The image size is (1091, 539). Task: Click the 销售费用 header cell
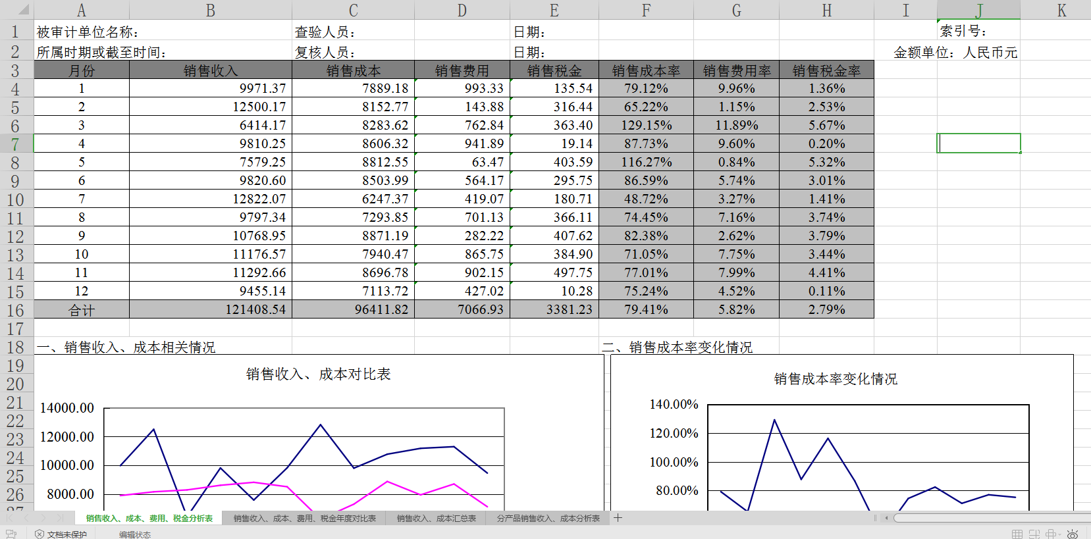[462, 70]
